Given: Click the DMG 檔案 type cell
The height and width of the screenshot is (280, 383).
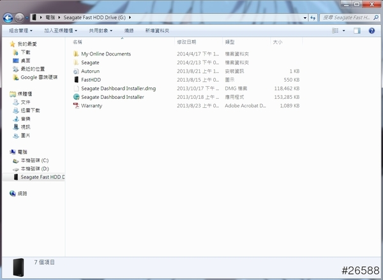Looking at the screenshot, I should click(236, 89).
